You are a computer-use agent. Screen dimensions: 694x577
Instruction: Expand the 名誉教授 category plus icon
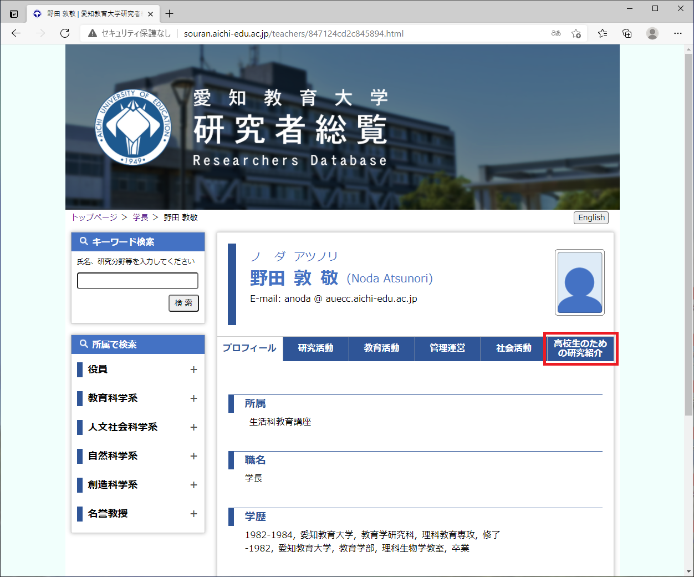[x=193, y=514]
